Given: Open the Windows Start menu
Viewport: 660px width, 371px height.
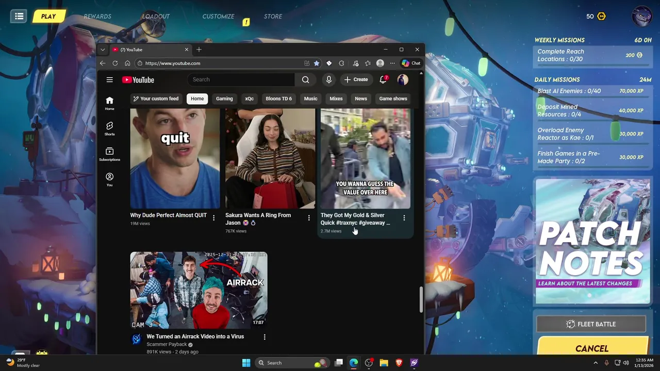Looking at the screenshot, I should [246, 363].
